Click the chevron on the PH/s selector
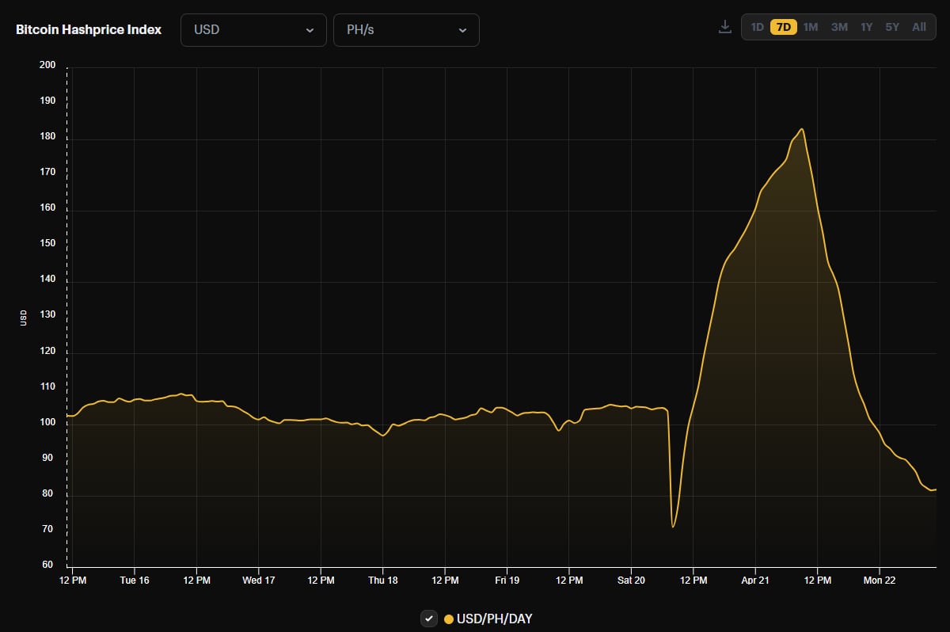The height and width of the screenshot is (632, 950). (x=463, y=29)
